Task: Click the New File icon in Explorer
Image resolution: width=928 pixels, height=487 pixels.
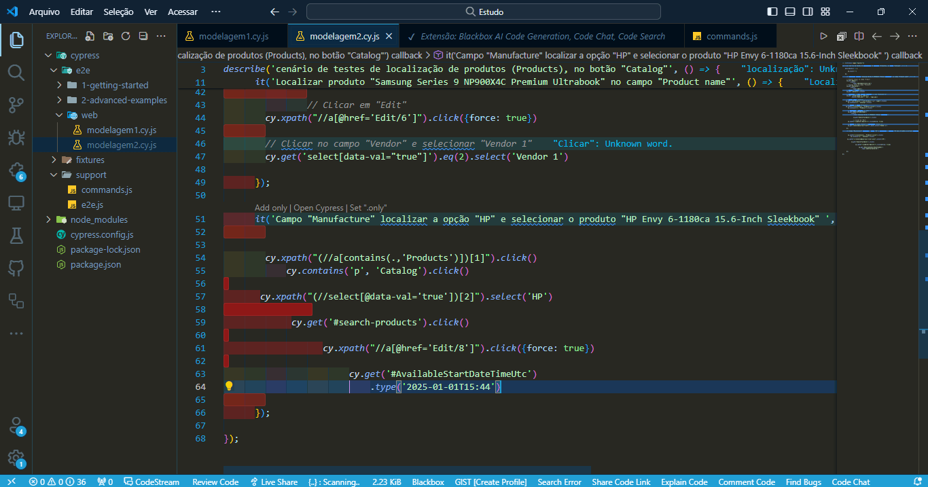Action: point(90,36)
